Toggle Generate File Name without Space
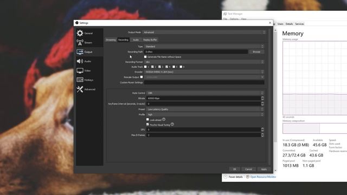Image resolution: width=347 pixels, height=195 pixels. coord(145,57)
